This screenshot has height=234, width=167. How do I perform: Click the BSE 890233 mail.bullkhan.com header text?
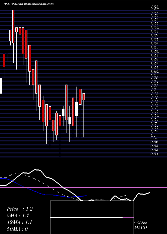click(28, 4)
